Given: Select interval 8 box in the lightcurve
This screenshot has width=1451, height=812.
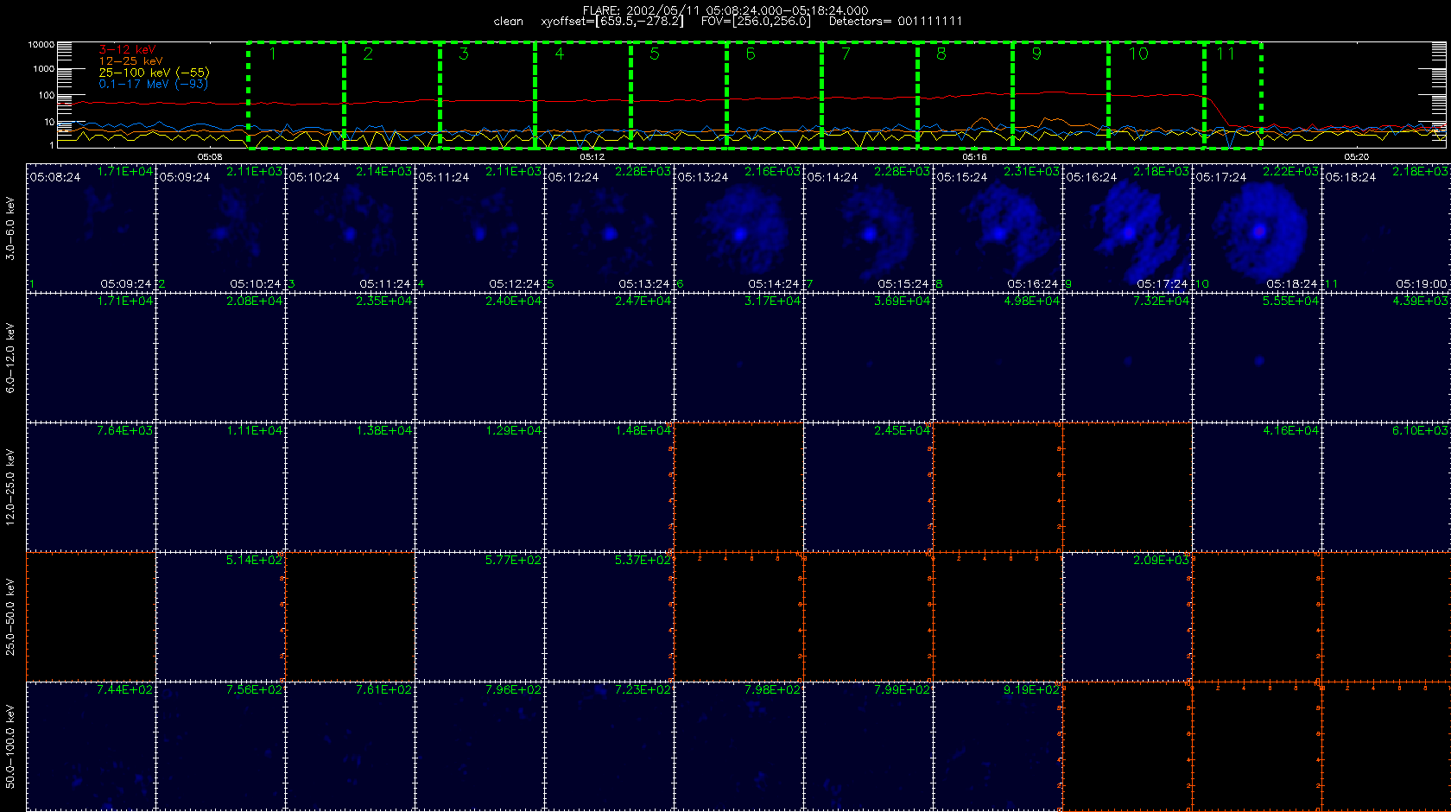Looking at the screenshot, I should click(x=966, y=95).
